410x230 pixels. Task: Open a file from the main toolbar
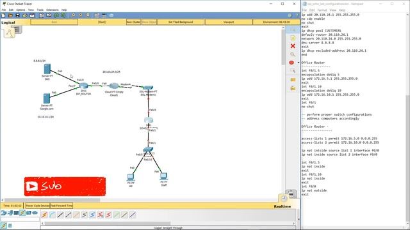[x=10, y=15]
